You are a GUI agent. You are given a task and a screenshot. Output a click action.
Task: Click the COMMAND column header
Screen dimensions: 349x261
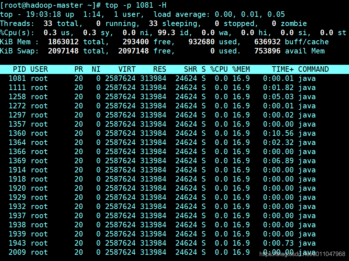coord(314,69)
